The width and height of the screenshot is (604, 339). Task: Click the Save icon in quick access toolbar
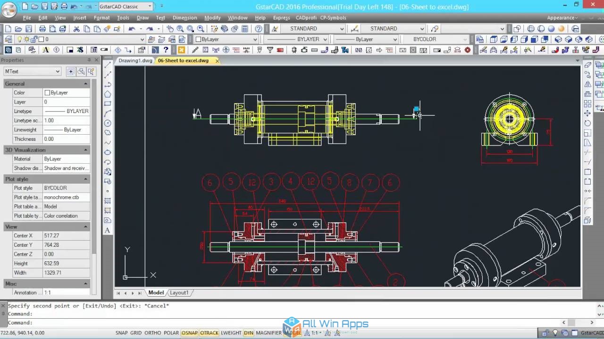coord(44,7)
